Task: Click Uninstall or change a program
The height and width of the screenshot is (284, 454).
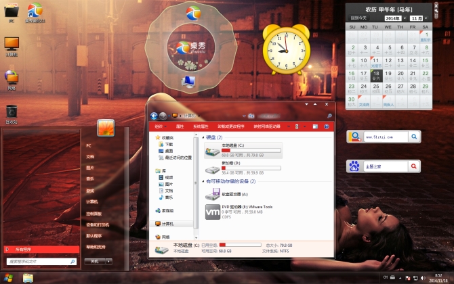Action: point(231,126)
